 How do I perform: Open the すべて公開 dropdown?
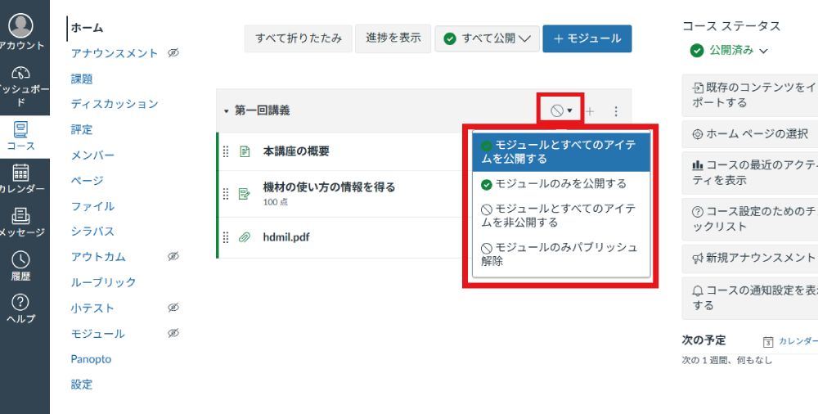tap(487, 38)
